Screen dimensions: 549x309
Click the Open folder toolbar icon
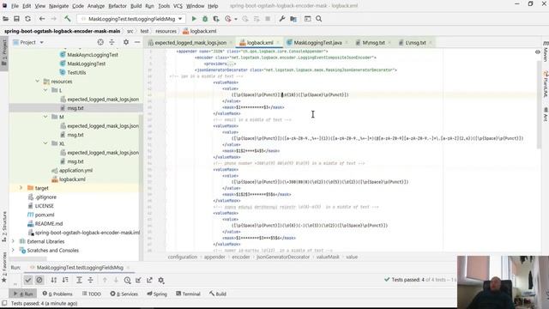(6, 19)
